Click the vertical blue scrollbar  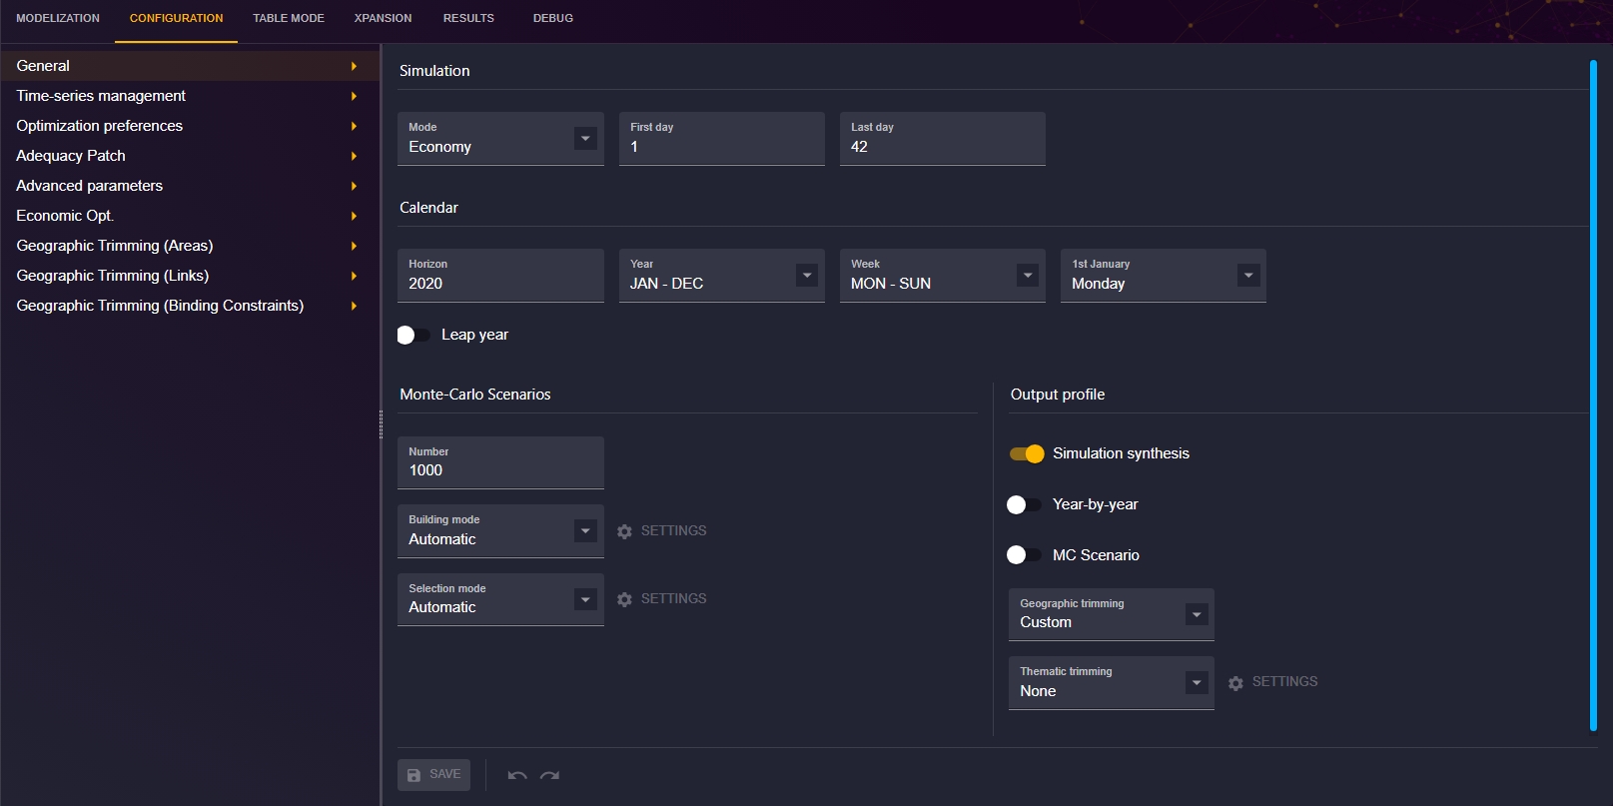coord(1593,396)
